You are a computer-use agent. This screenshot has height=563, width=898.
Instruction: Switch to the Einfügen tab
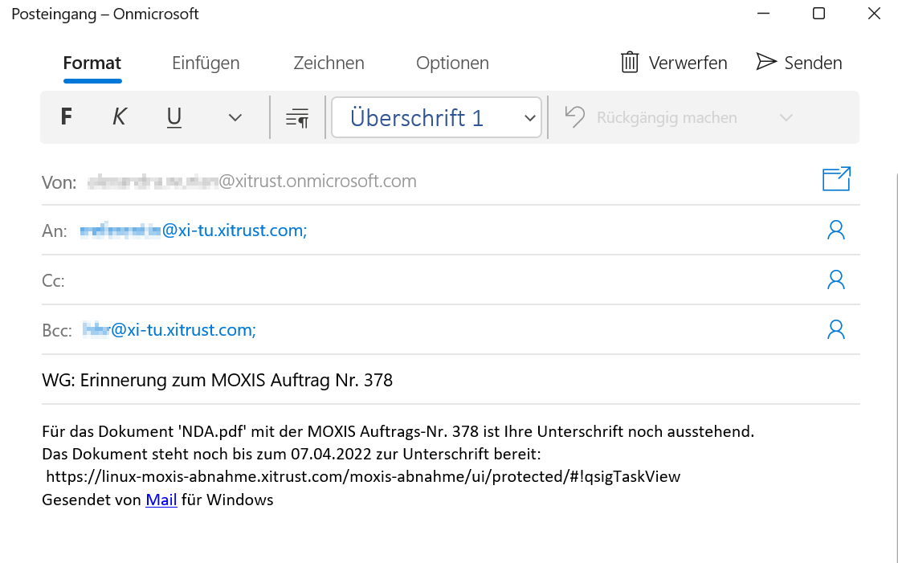tap(205, 63)
